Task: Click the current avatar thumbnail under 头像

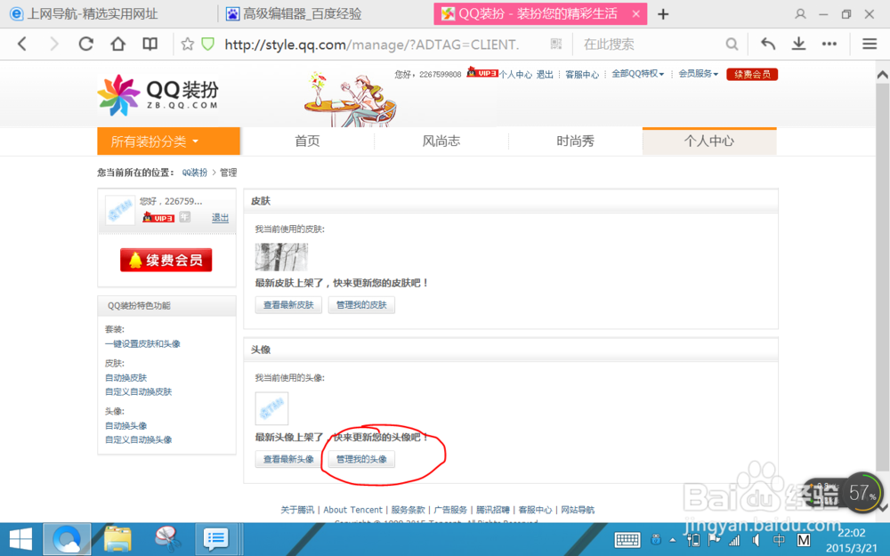Action: coord(271,408)
